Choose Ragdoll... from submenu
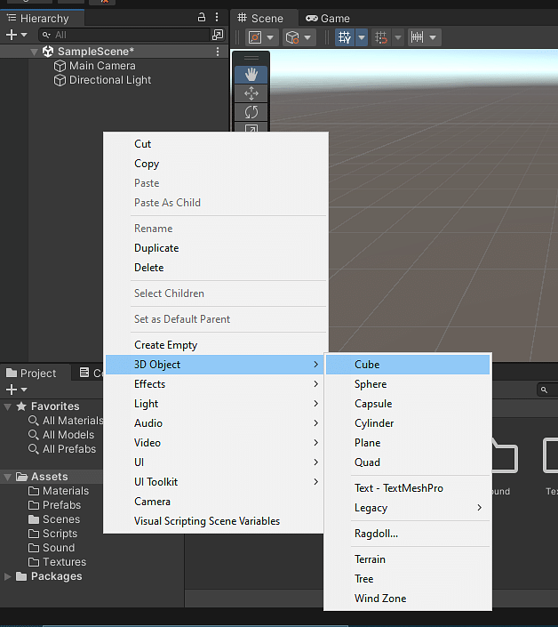This screenshot has height=627, width=558. coord(408,534)
